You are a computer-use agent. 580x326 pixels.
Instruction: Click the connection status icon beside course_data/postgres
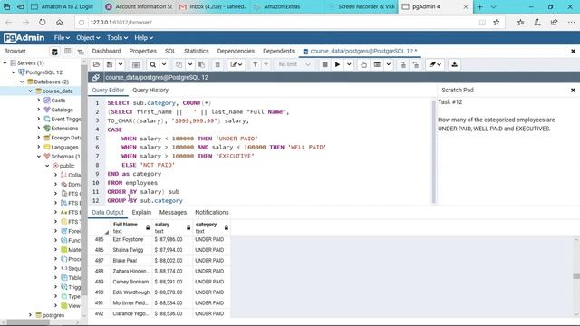pyautogui.click(x=96, y=77)
